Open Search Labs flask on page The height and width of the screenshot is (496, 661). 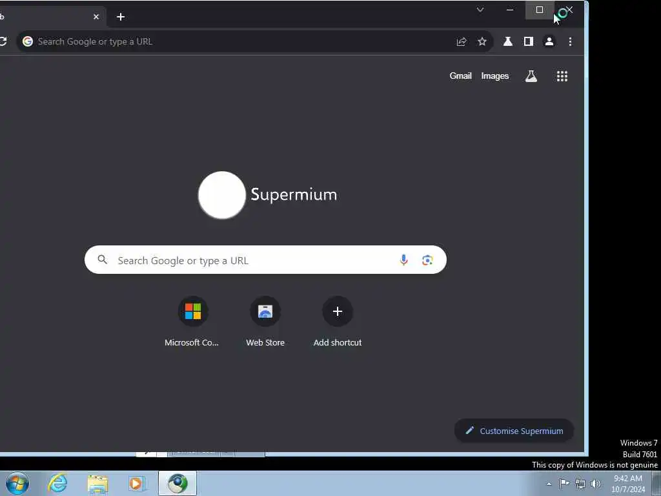531,76
